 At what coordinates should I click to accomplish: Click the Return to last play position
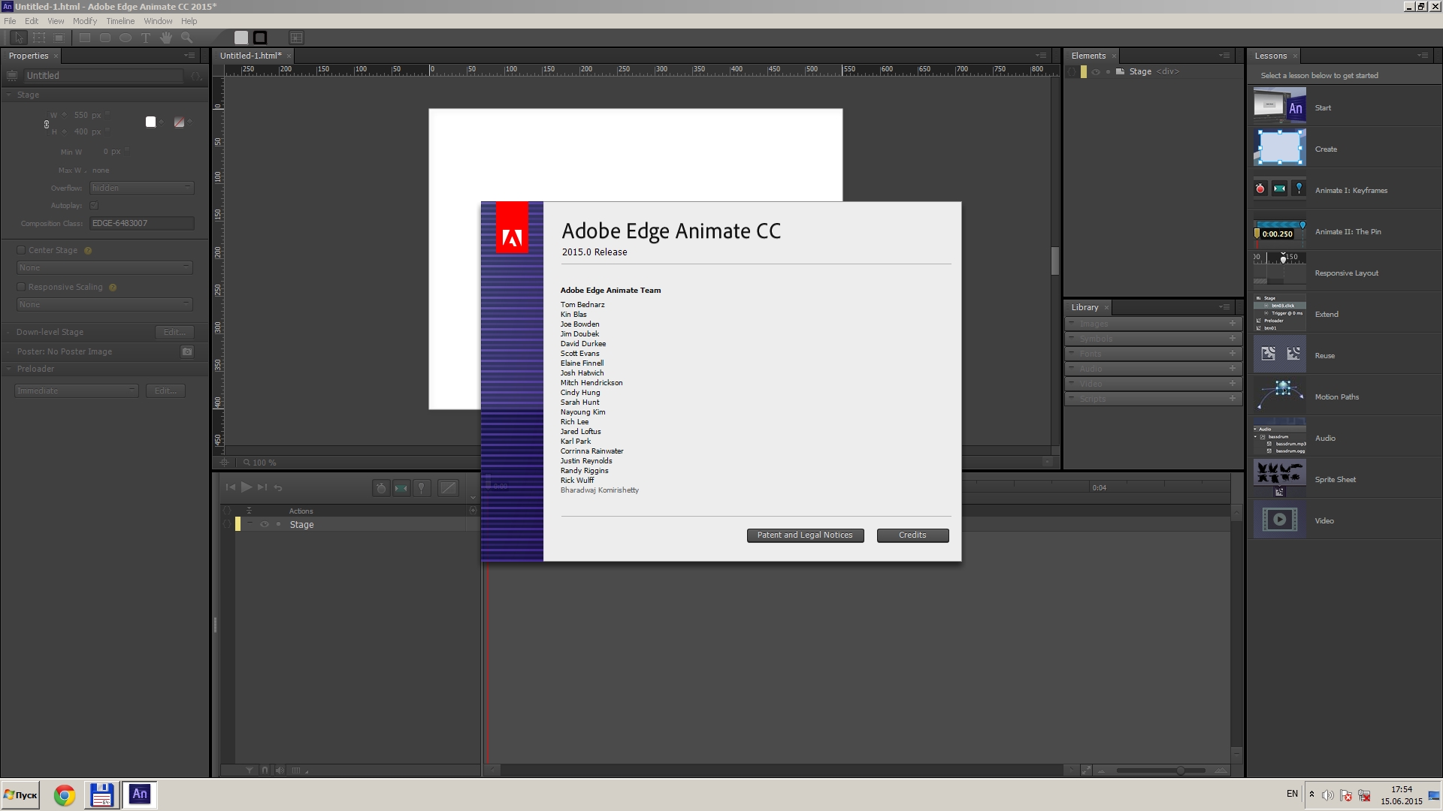tap(278, 487)
